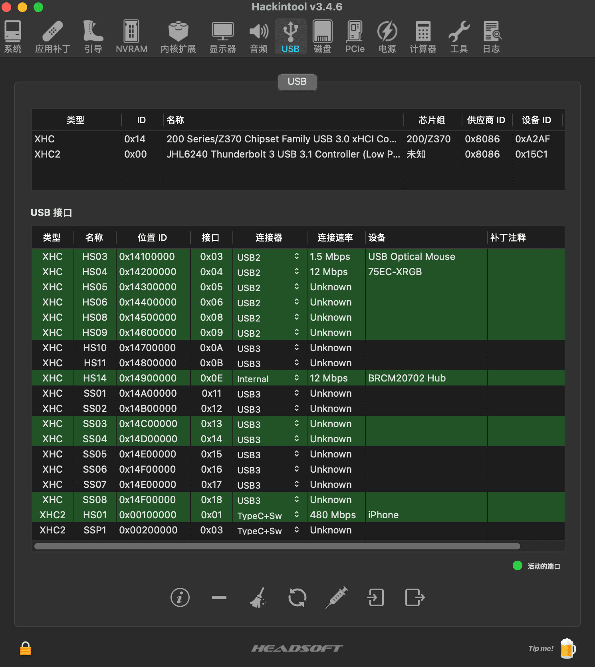Click the info icon below the port list
595x667 pixels.
click(180, 598)
